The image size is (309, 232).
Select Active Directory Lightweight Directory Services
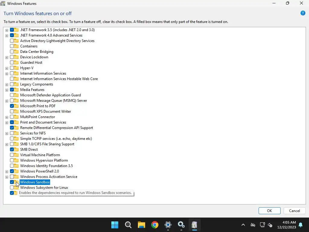57,41
